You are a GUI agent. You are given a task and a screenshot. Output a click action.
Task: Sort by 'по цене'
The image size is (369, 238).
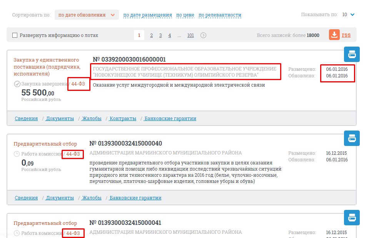click(185, 15)
